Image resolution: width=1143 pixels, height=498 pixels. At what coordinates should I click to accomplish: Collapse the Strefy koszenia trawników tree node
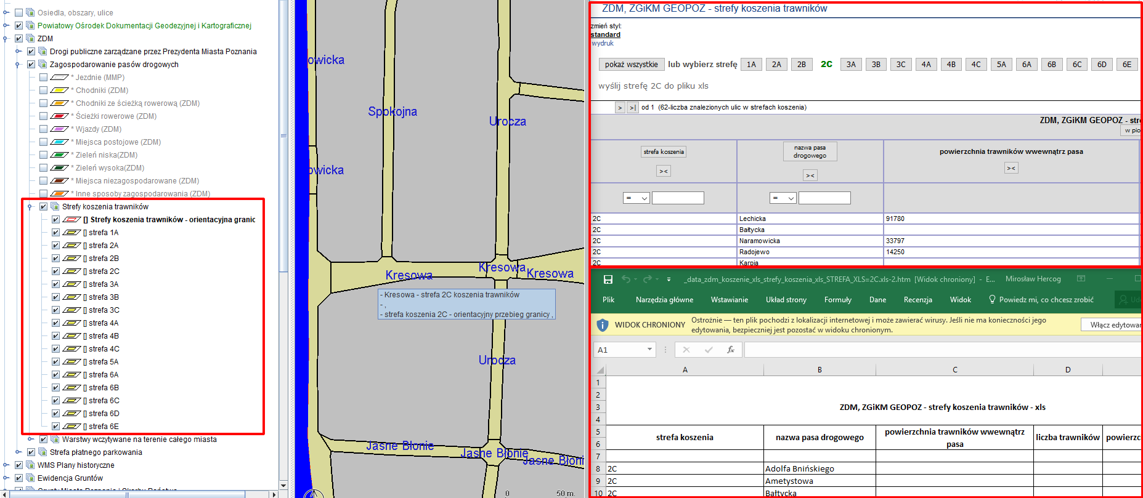(x=30, y=207)
